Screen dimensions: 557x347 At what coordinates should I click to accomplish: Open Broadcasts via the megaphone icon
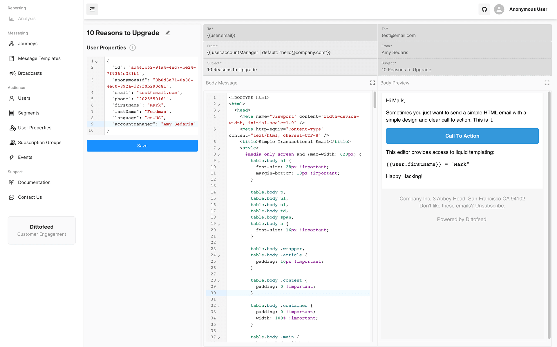coord(12,73)
